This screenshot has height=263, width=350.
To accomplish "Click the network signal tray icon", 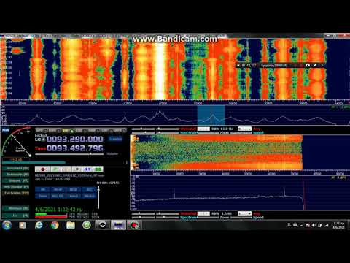I will tap(327, 225).
